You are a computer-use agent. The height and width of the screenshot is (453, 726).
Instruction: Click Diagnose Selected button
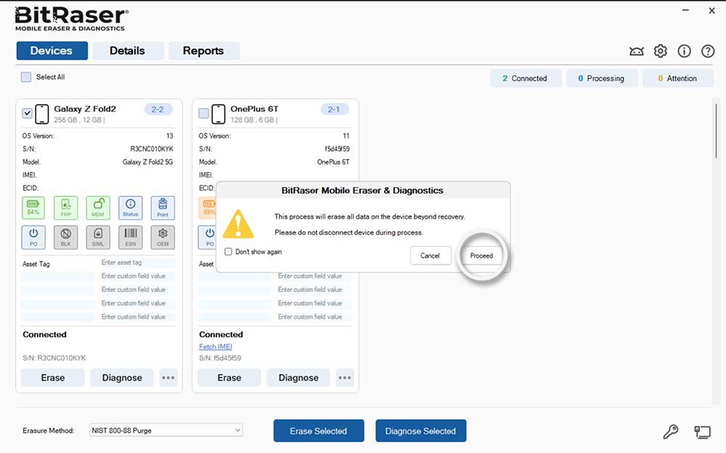tap(421, 431)
